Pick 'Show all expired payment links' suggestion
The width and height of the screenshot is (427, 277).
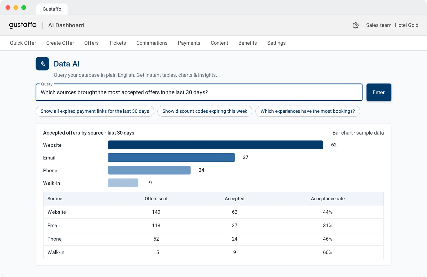pos(95,111)
